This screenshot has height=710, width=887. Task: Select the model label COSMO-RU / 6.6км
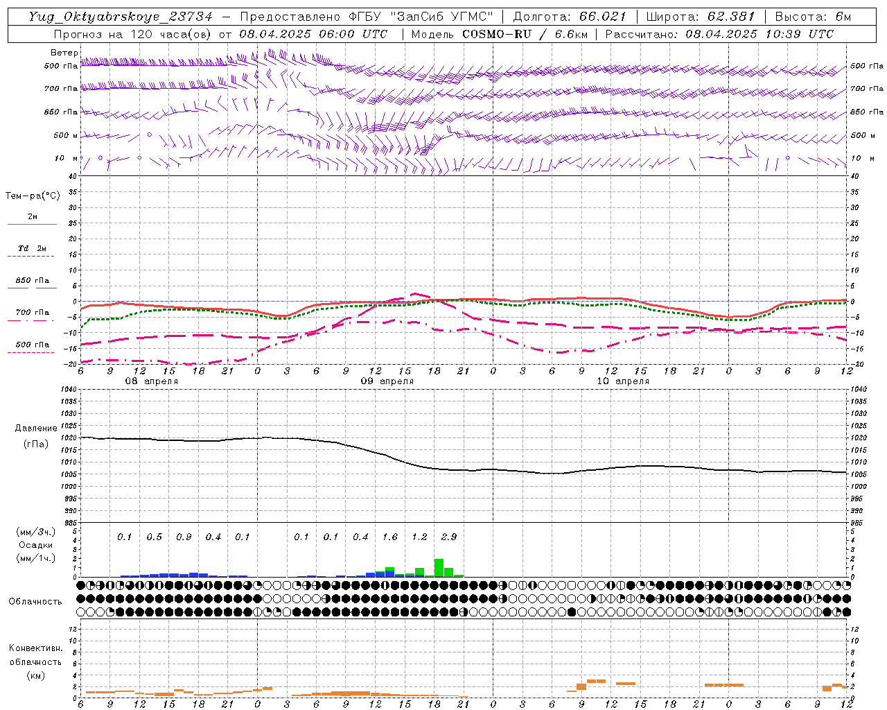coord(525,34)
